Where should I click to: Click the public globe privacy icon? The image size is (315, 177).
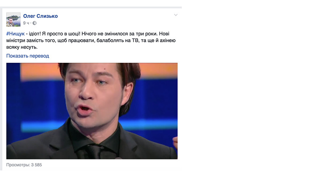click(x=35, y=23)
